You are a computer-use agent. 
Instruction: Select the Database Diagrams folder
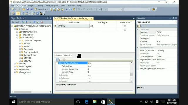pos(33,41)
